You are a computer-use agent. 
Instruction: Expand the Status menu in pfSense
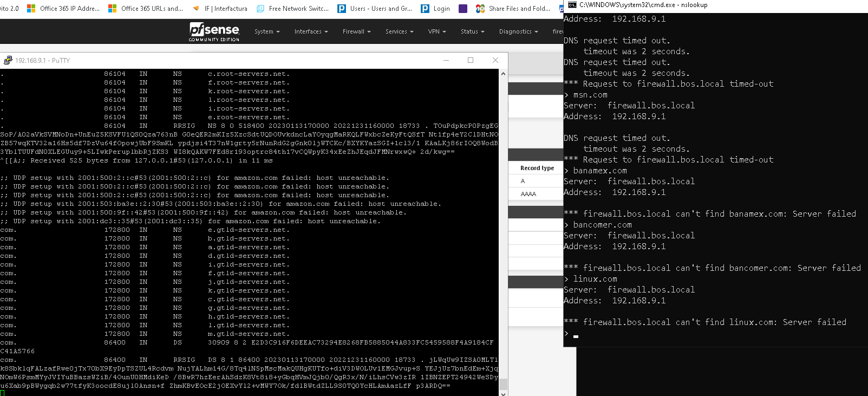pyautogui.click(x=472, y=31)
